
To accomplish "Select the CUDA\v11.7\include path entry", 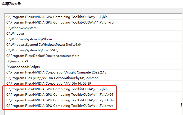I will pos(93,100).
